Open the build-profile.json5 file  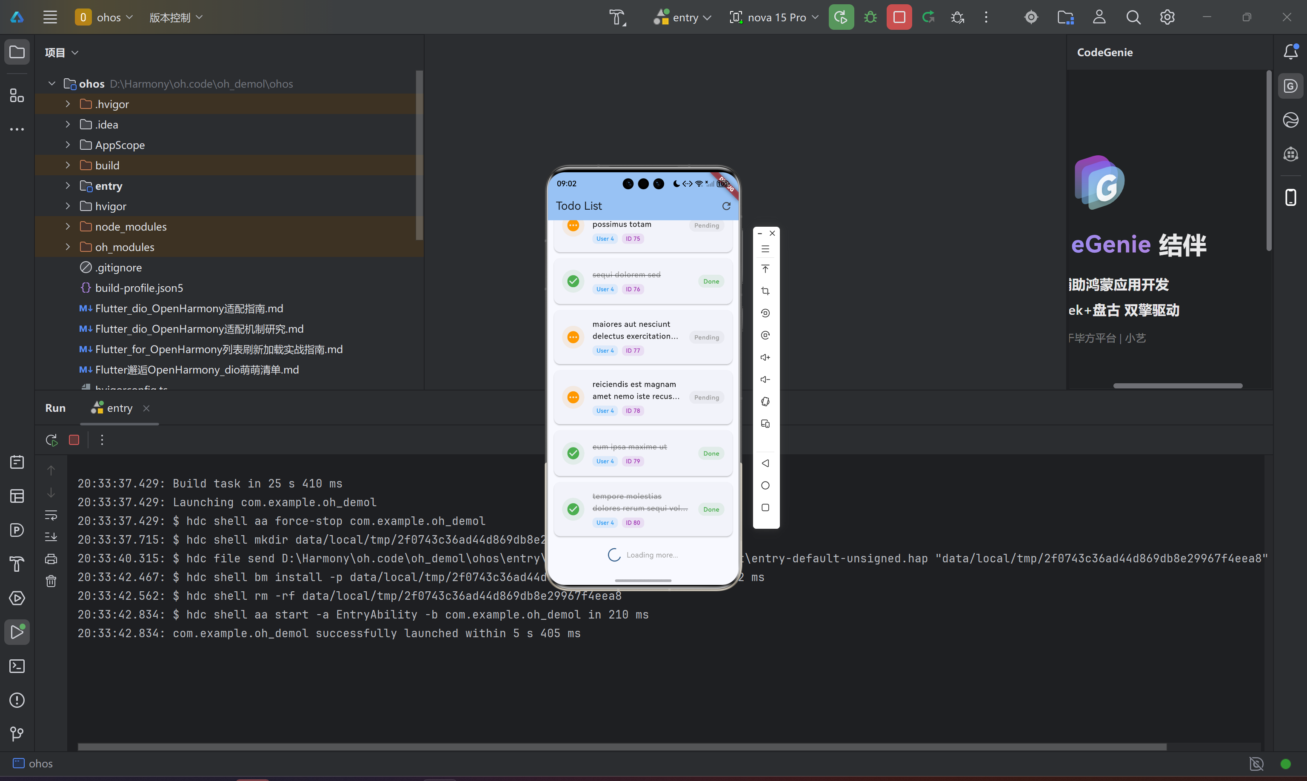pyautogui.click(x=139, y=288)
